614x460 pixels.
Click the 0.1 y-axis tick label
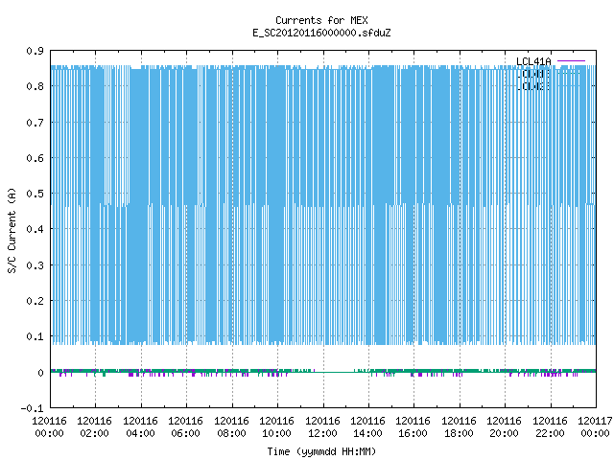click(x=35, y=336)
